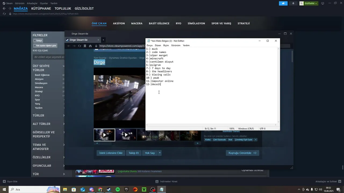Viewport: 344px width, 193px height.
Task: Click Notepad horizontal scrollbar right arrow
Action: pos(275,125)
